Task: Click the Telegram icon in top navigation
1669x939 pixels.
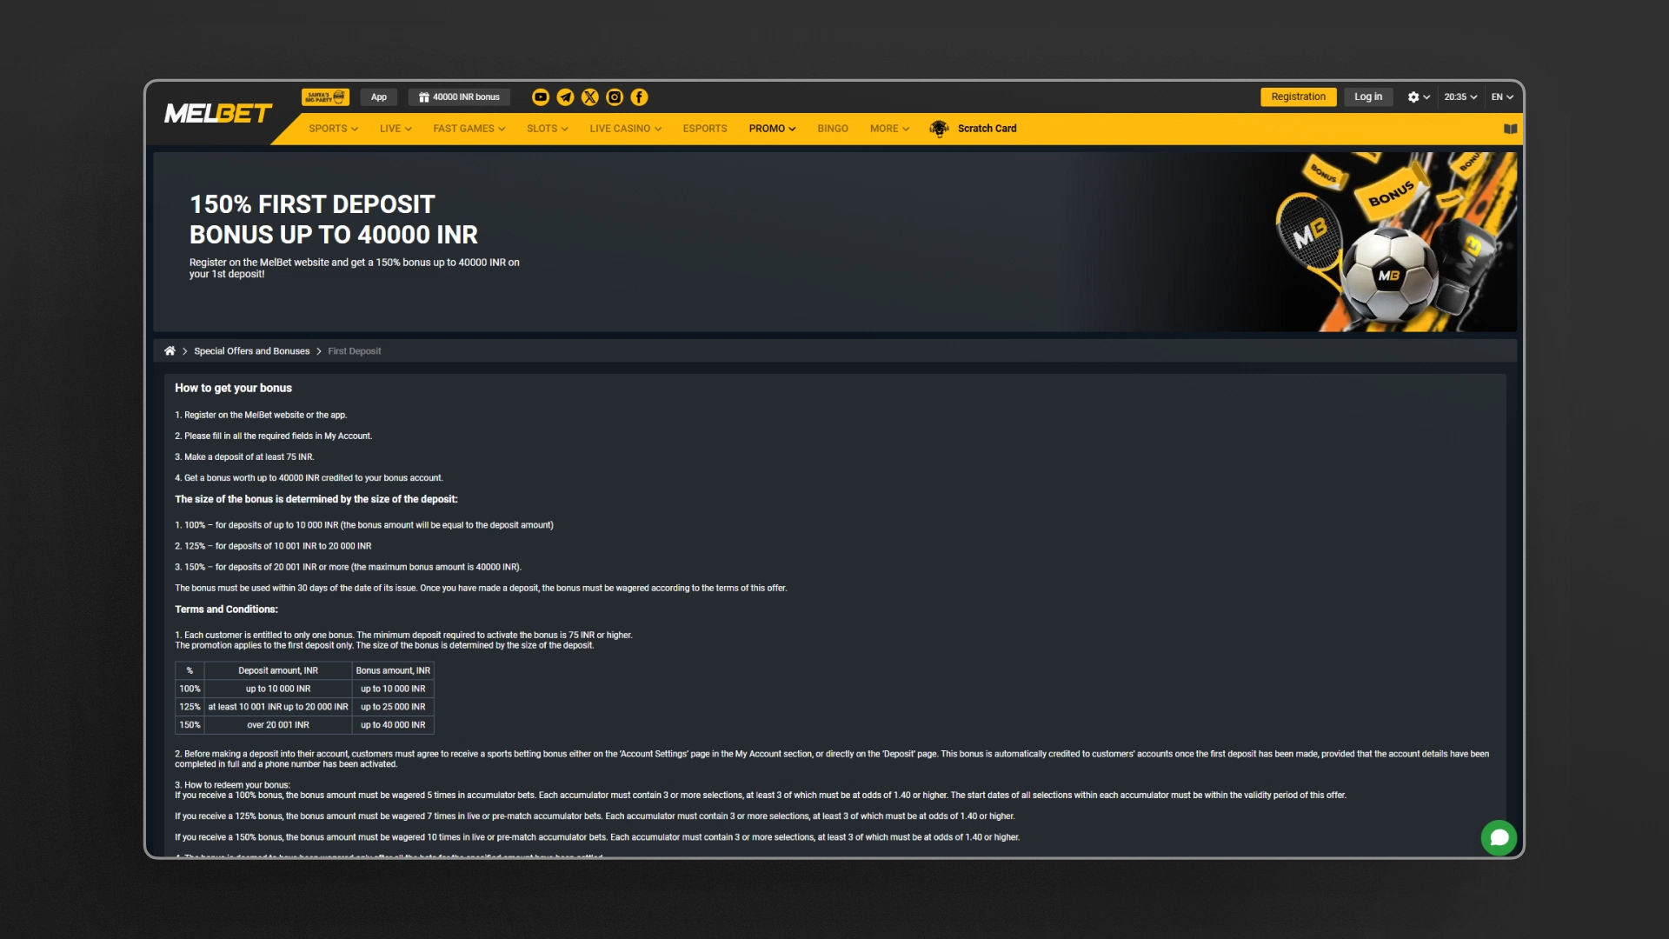Action: tap(565, 97)
